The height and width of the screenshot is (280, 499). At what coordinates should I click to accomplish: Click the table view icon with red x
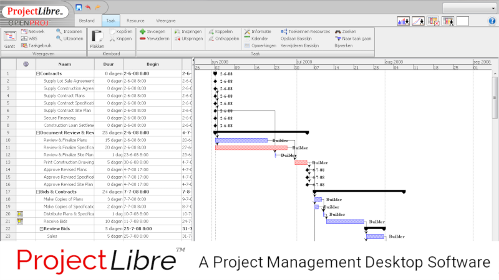pos(433,21)
